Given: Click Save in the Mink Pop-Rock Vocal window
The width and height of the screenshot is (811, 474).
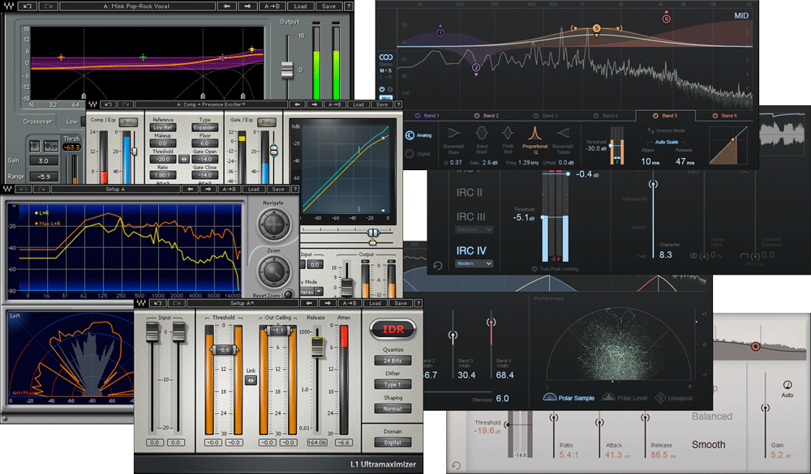Looking at the screenshot, I should pyautogui.click(x=329, y=6).
